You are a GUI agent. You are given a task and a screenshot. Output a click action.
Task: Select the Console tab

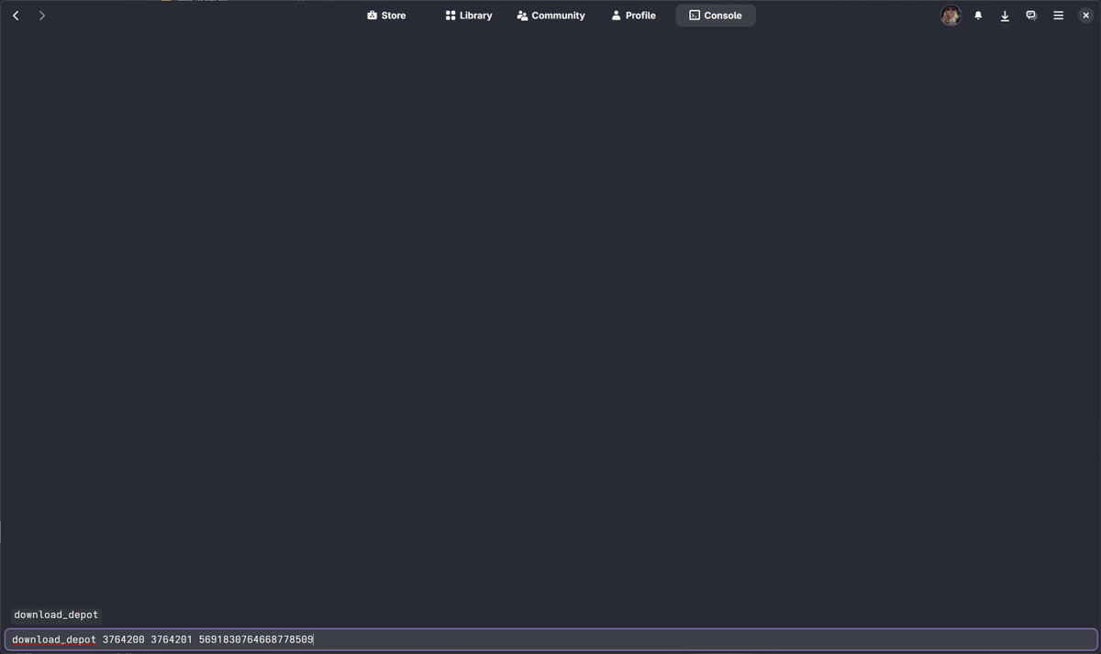pyautogui.click(x=716, y=16)
